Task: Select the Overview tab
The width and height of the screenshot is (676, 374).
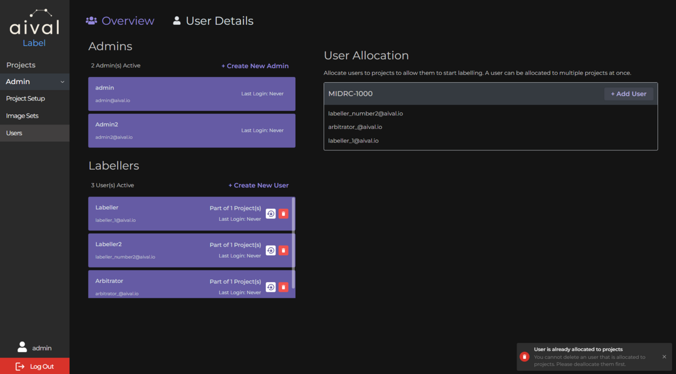Action: (120, 21)
